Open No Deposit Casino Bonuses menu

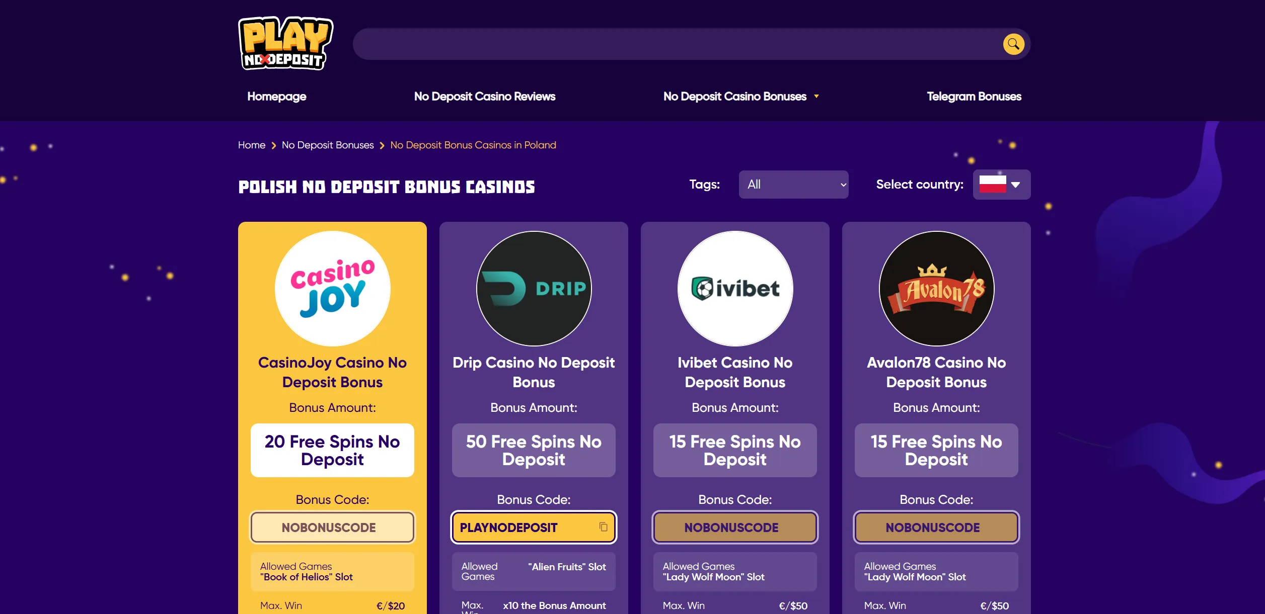(x=734, y=96)
